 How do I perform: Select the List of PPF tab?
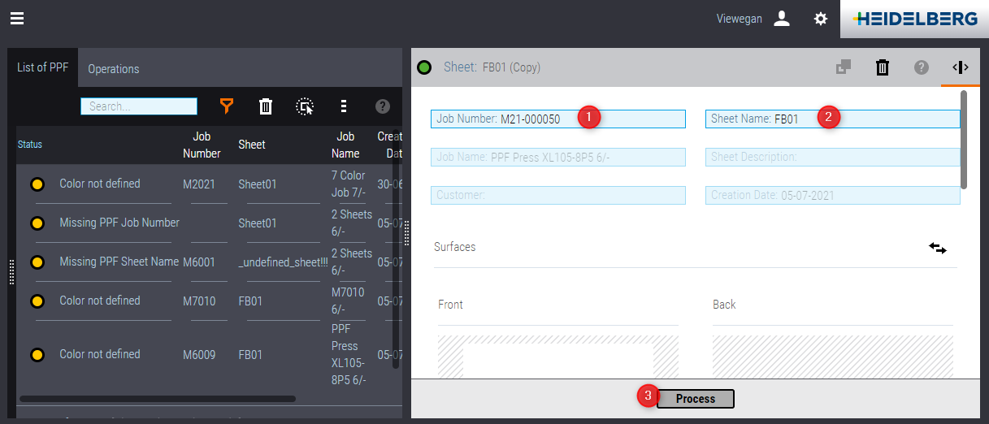42,67
